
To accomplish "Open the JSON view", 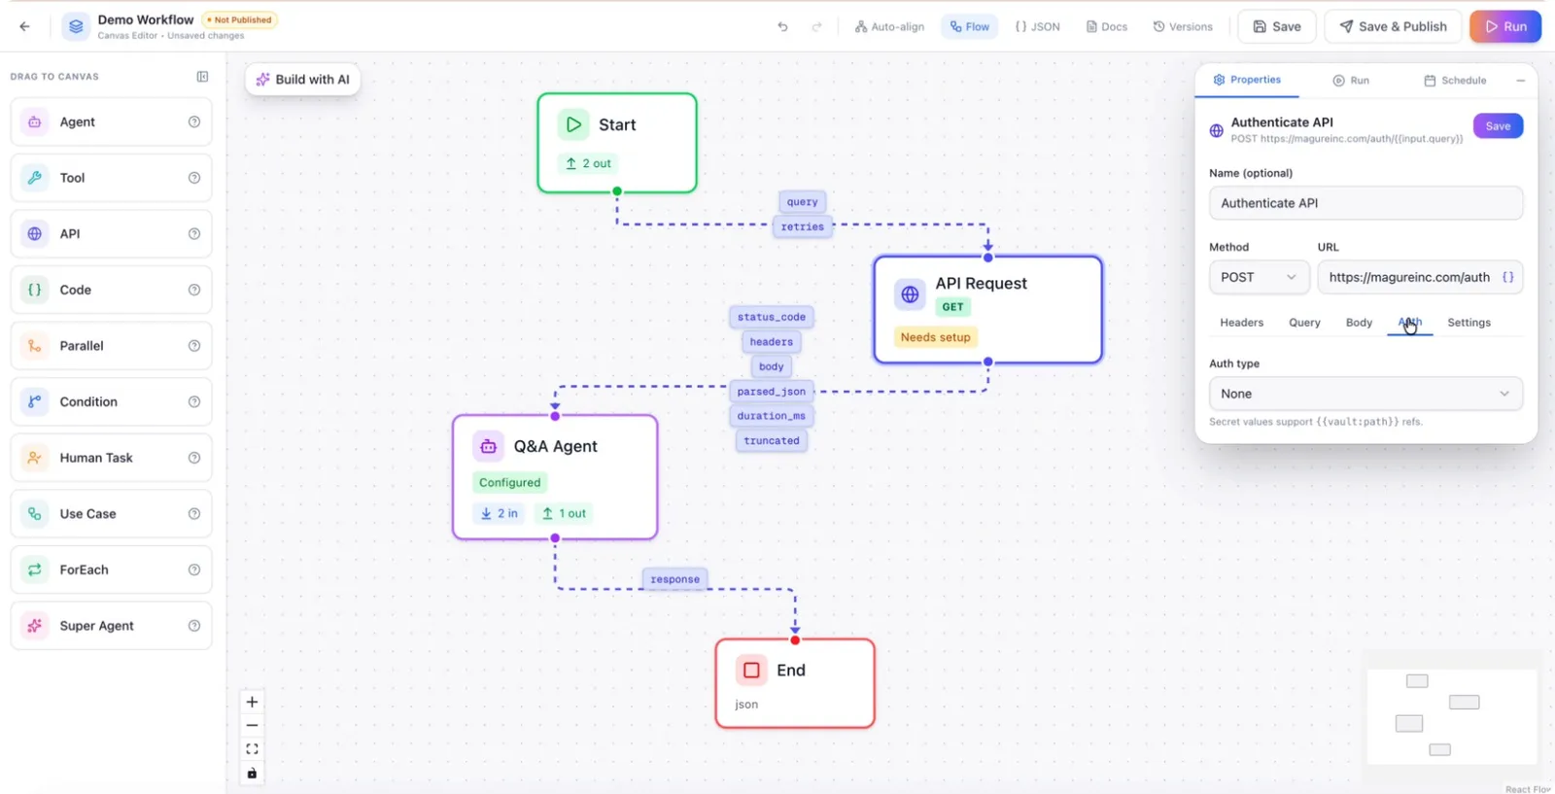I will (x=1037, y=27).
